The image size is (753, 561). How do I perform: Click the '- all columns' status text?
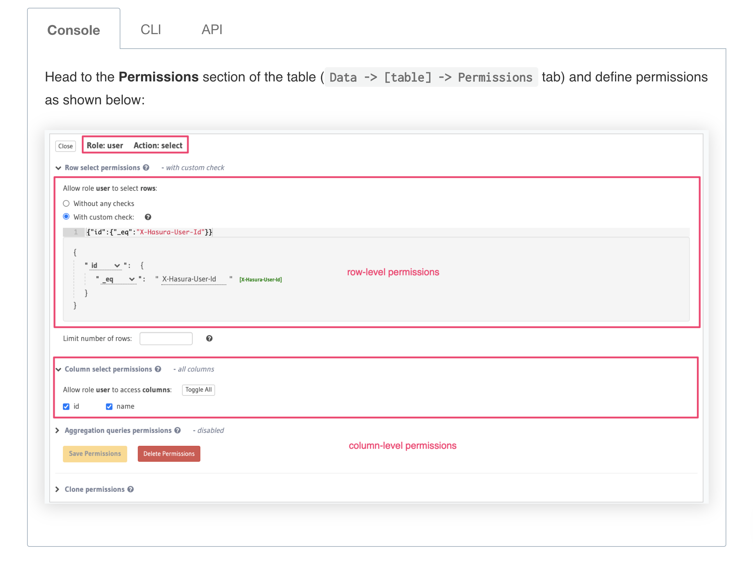pyautogui.click(x=193, y=369)
